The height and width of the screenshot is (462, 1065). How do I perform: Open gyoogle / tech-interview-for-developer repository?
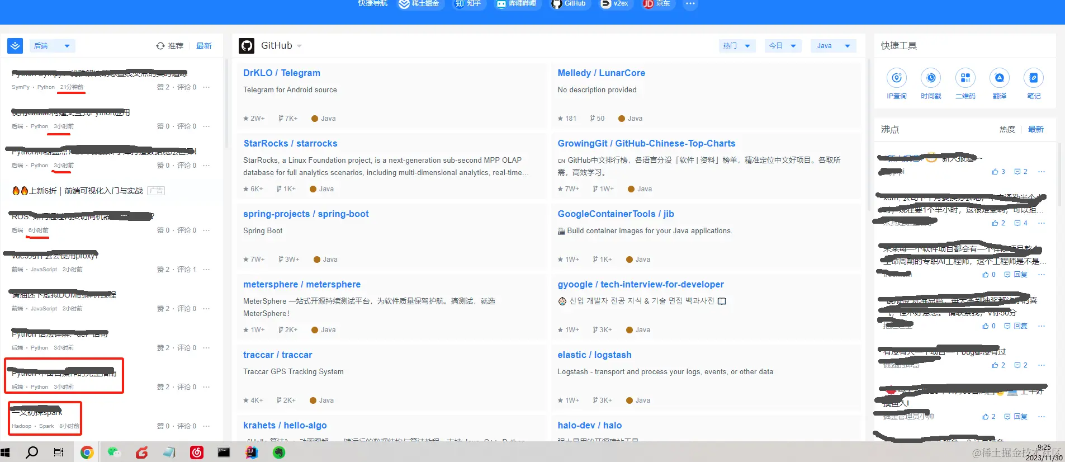[641, 284]
